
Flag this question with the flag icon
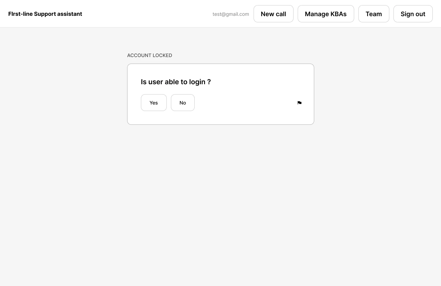[x=299, y=103]
